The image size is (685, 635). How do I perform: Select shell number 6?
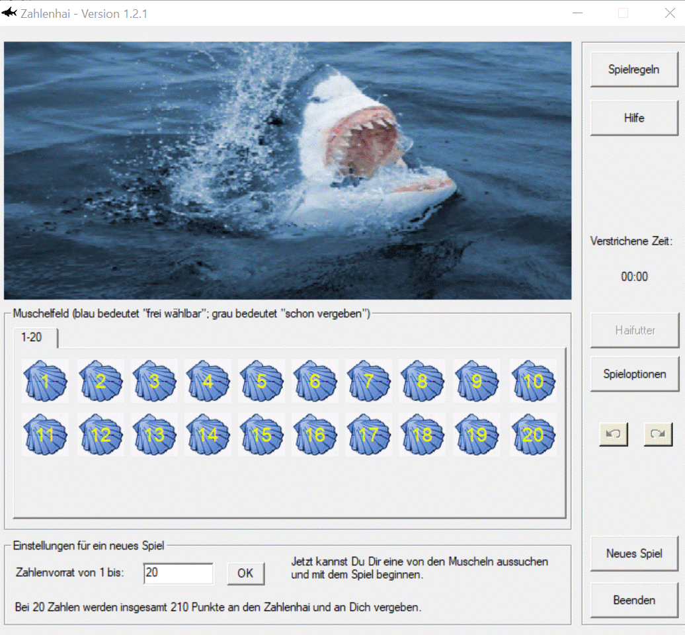click(315, 380)
